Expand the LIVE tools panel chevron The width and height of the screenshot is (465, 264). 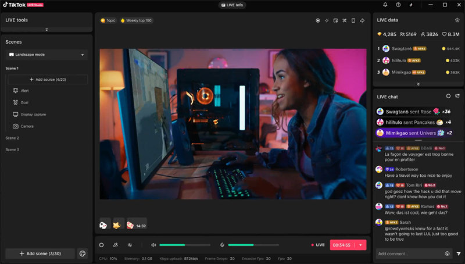(46, 30)
